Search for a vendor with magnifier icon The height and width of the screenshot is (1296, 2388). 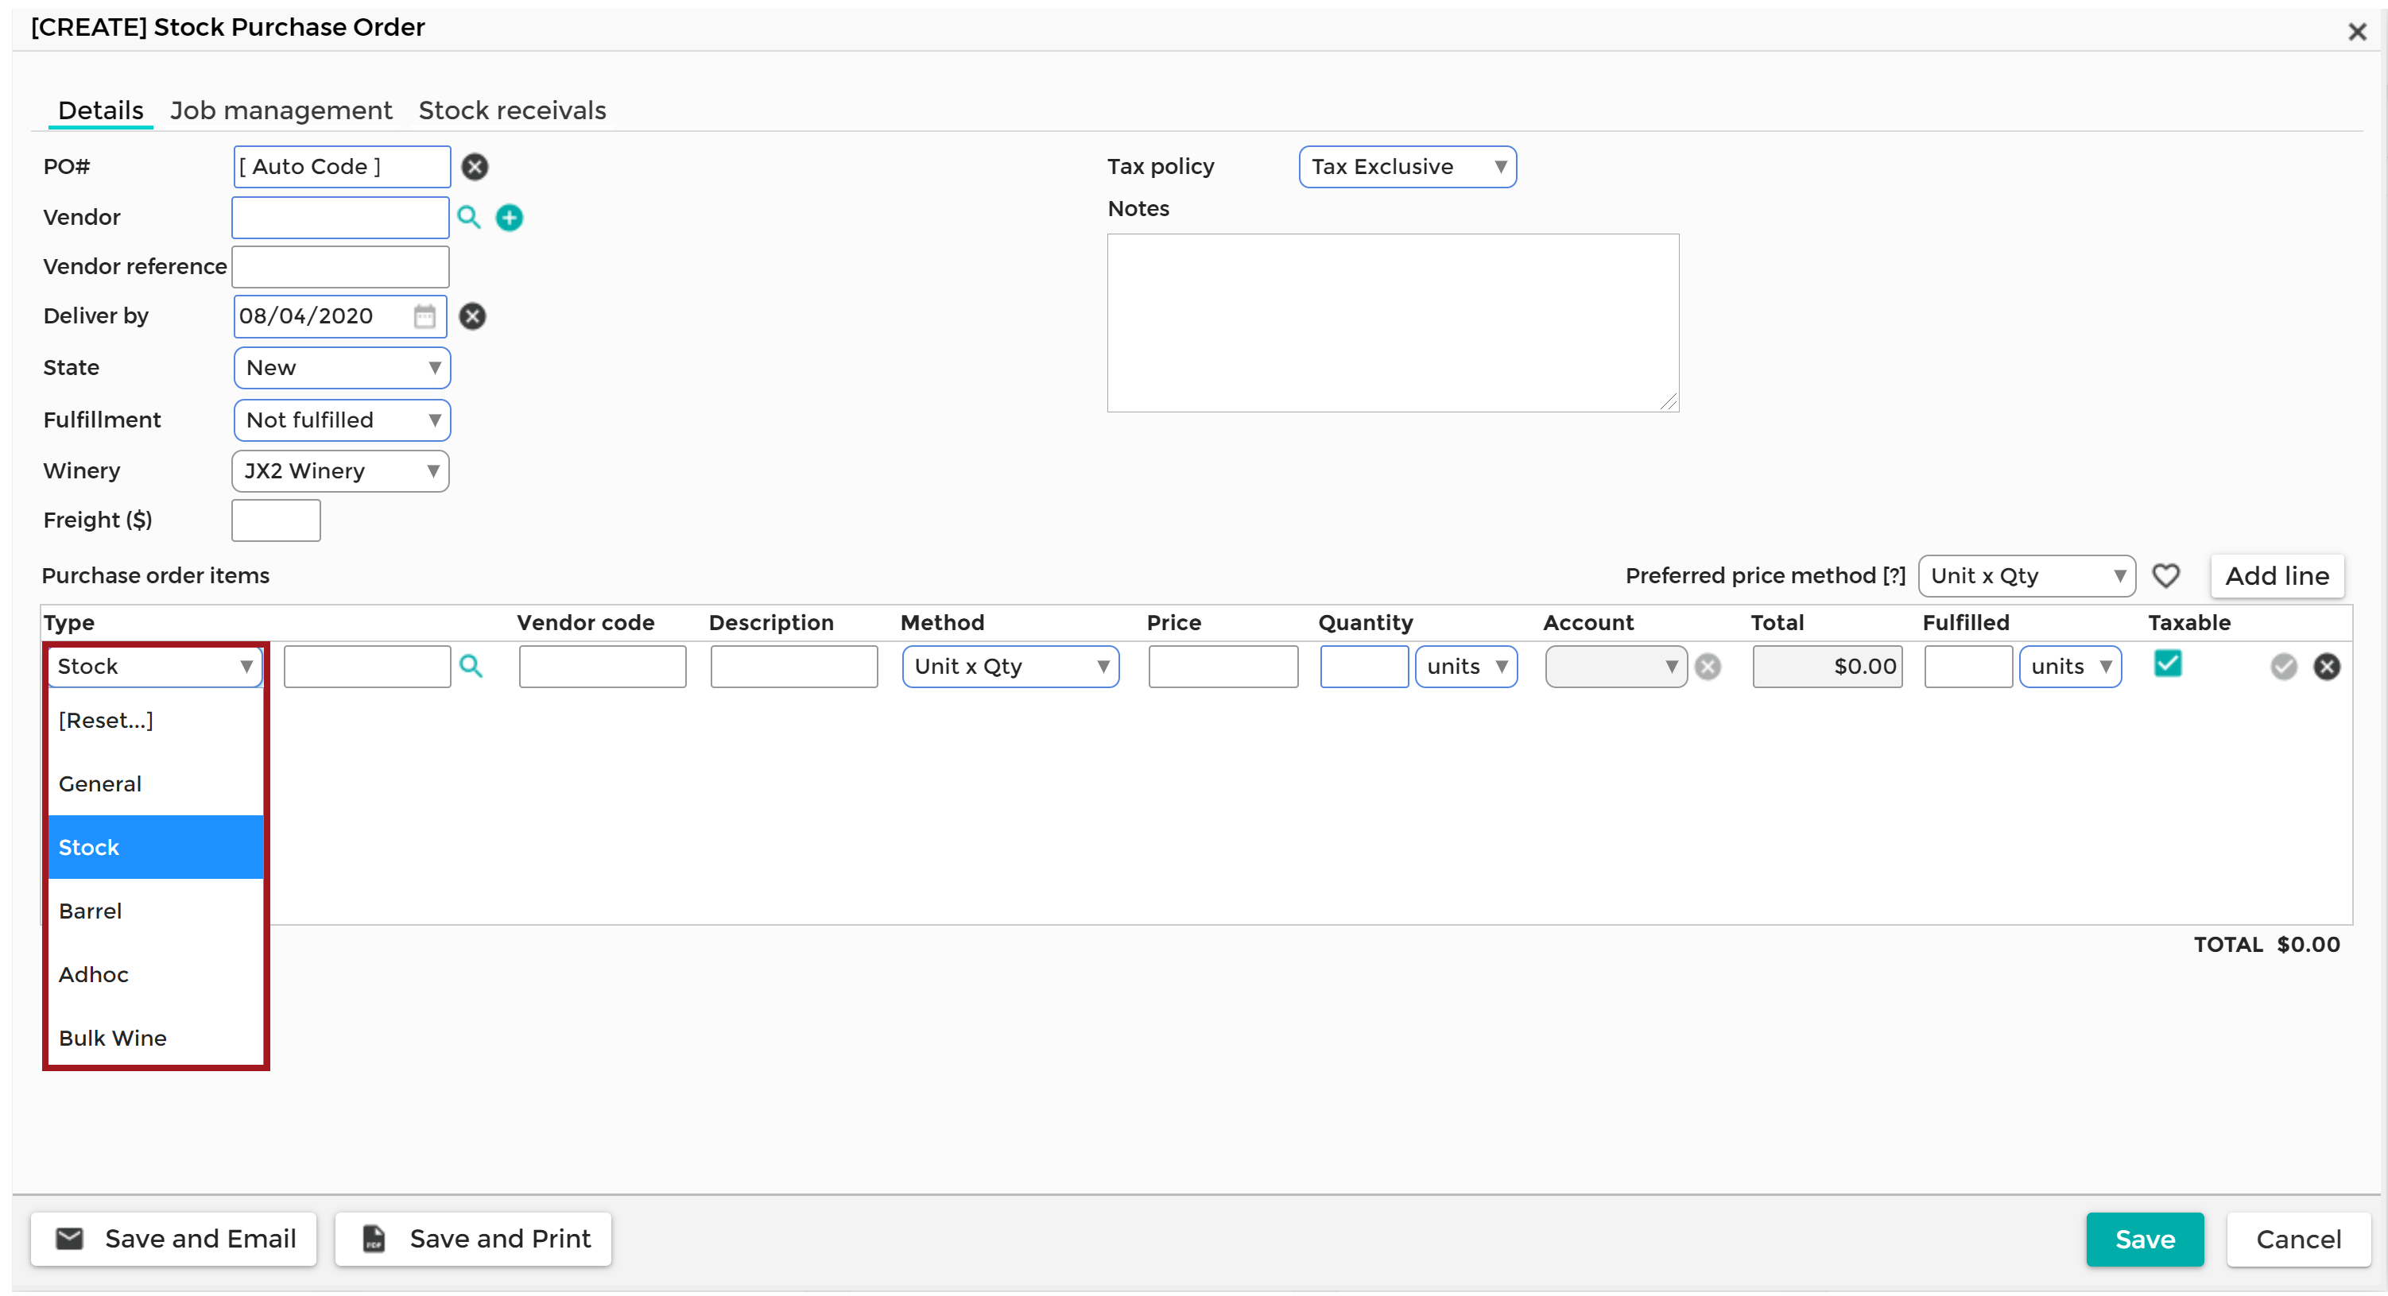point(469,217)
